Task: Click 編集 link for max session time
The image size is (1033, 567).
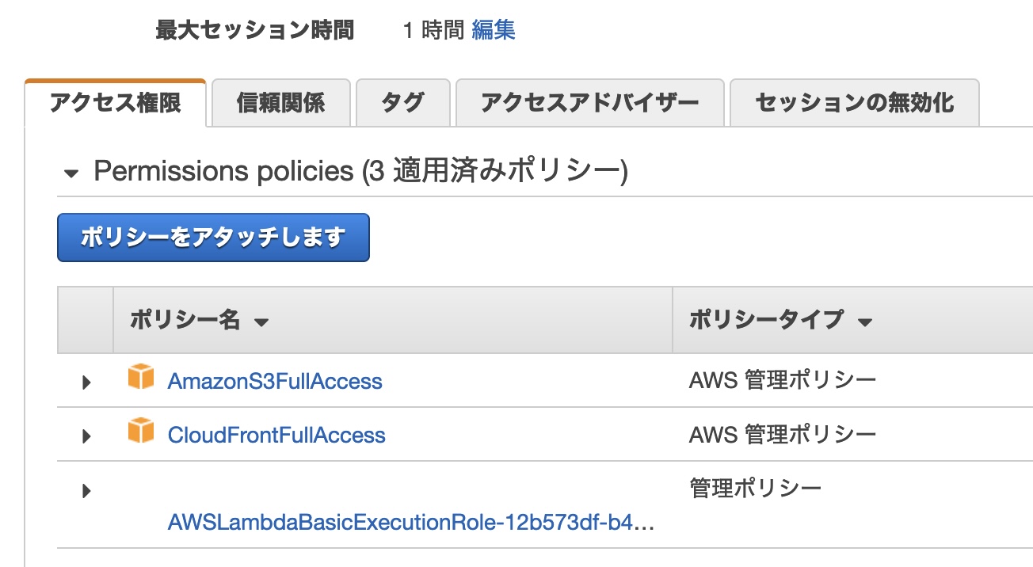Action: coord(494,31)
